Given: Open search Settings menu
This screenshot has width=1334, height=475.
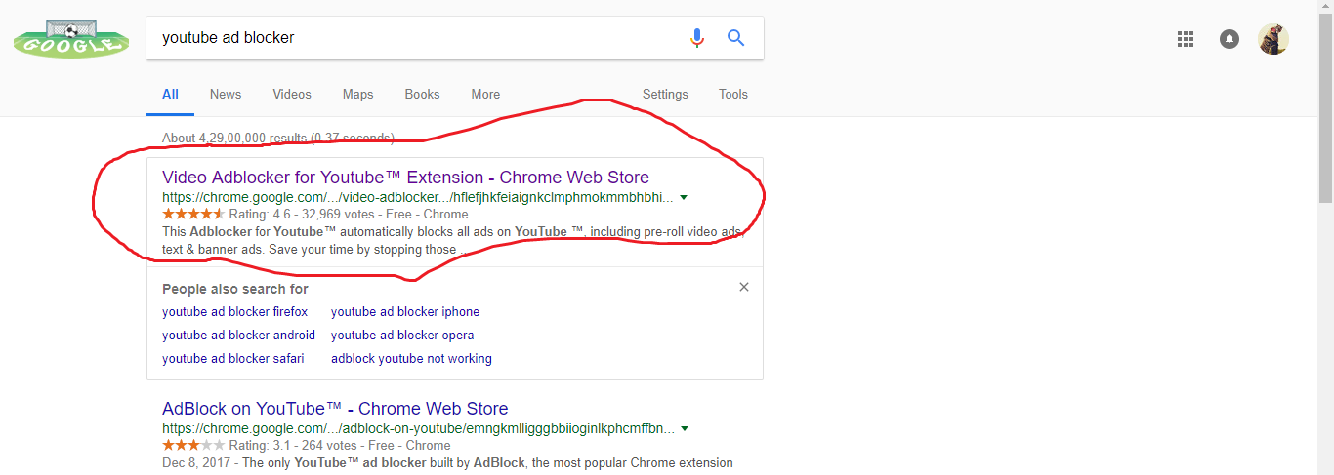Looking at the screenshot, I should click(665, 95).
